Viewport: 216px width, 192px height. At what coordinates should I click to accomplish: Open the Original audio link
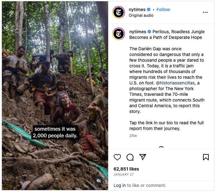[x=141, y=15]
